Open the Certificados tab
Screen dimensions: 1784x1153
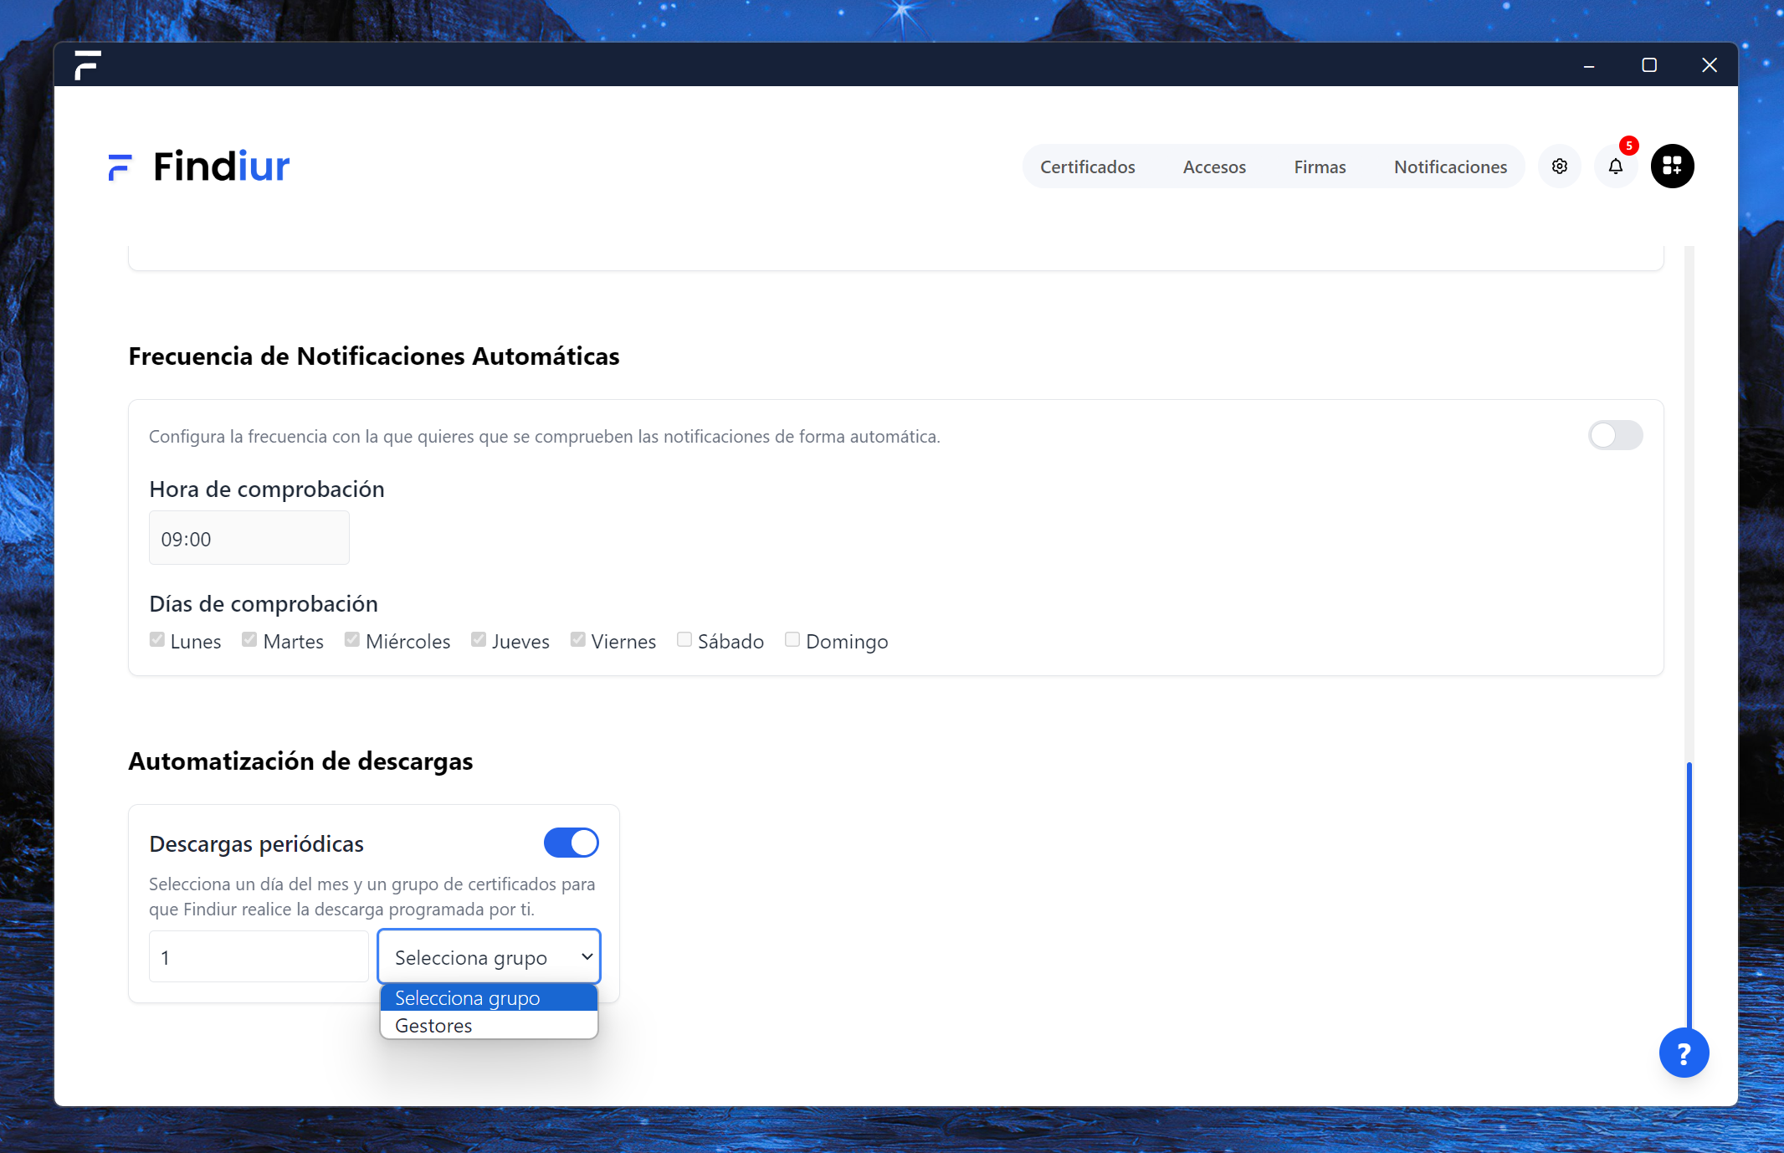click(x=1087, y=167)
